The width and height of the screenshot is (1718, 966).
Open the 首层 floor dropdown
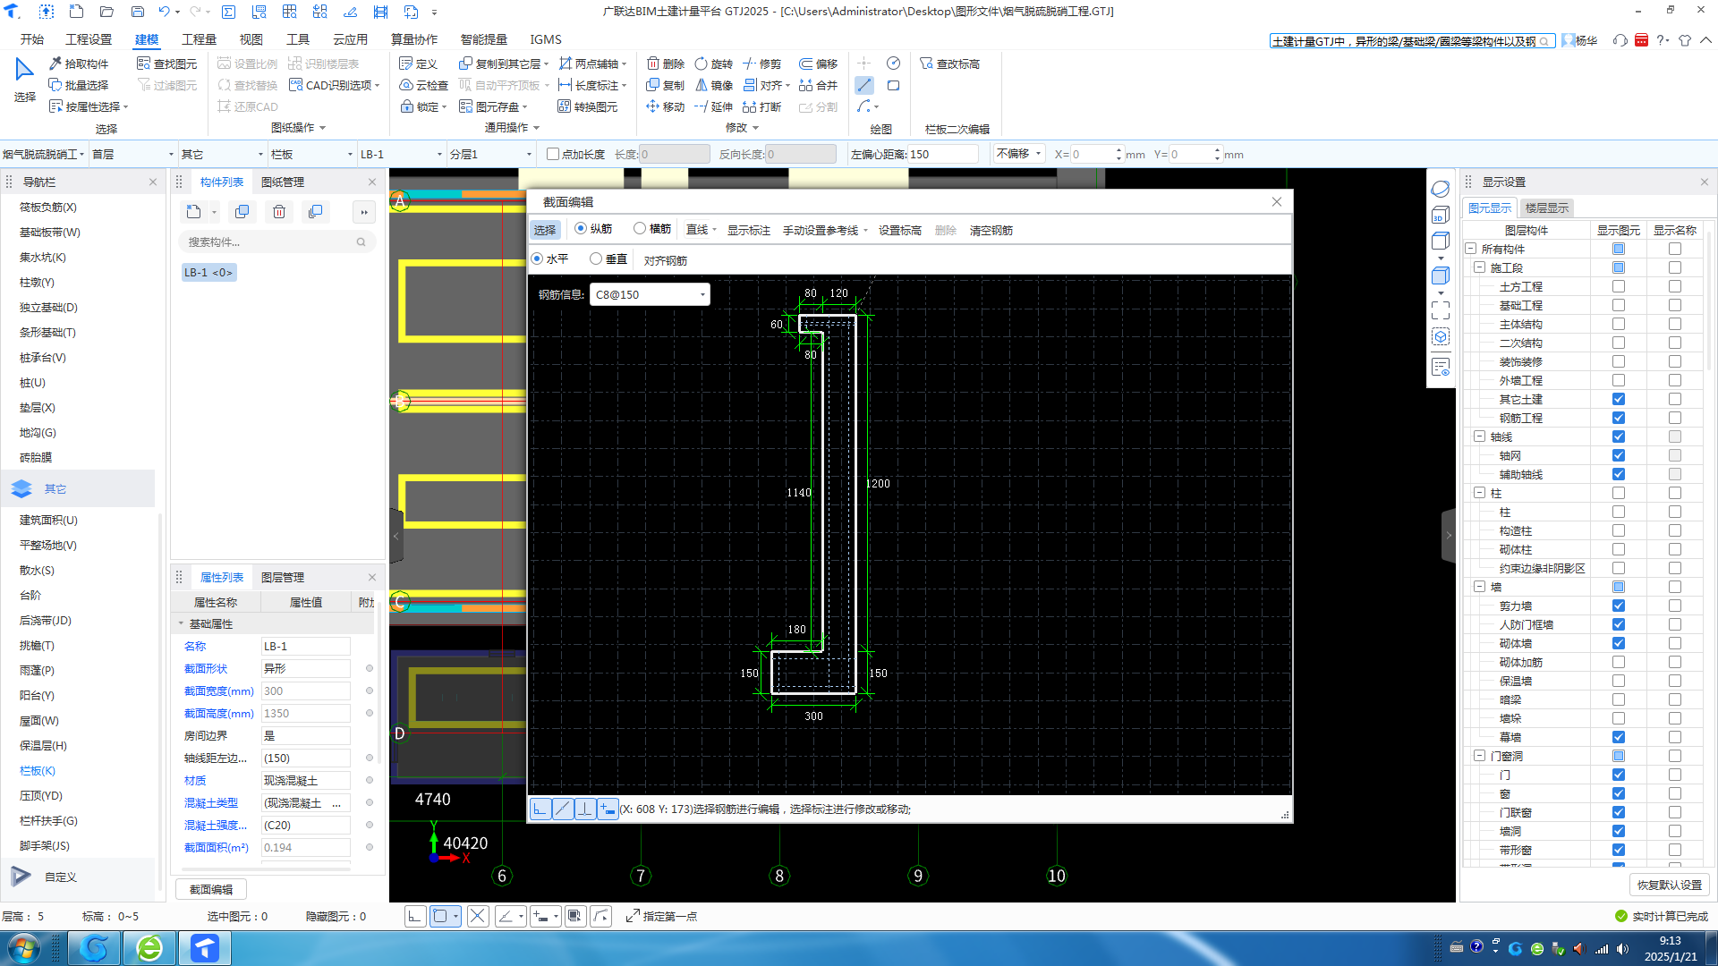(x=132, y=154)
